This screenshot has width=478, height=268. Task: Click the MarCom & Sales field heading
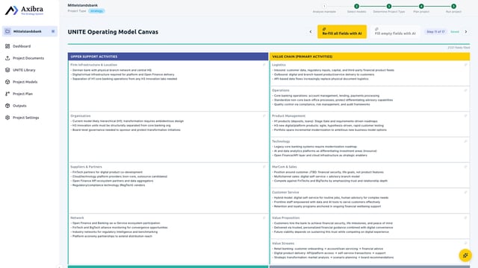284,167
